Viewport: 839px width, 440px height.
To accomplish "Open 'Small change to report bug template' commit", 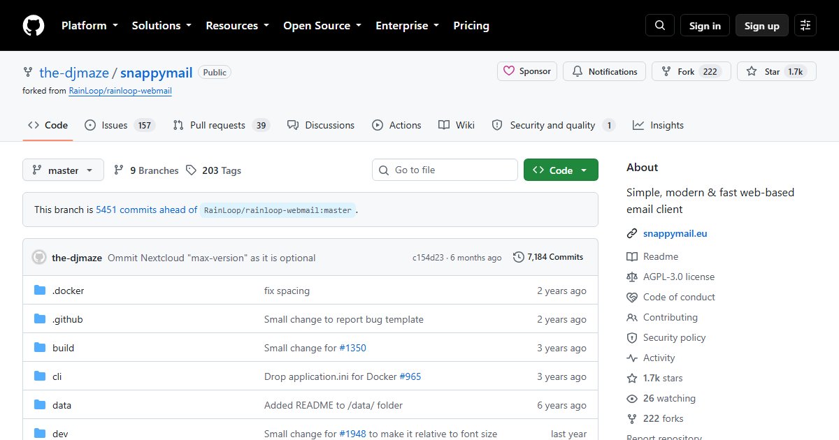I will pos(344,319).
